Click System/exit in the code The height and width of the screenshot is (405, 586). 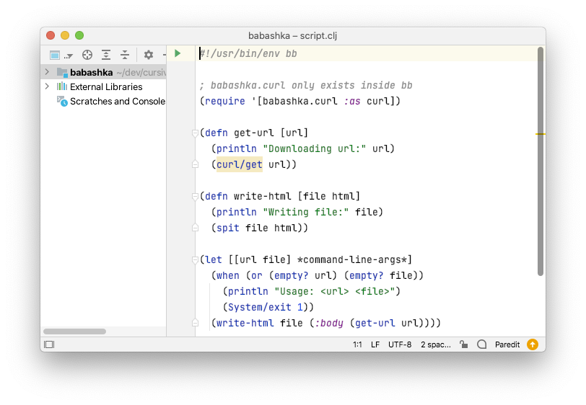(259, 307)
